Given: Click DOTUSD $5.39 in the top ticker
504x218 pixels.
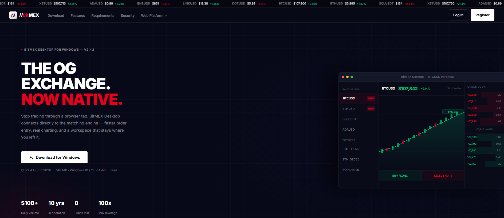Looking at the screenshot, I should coord(249,4).
